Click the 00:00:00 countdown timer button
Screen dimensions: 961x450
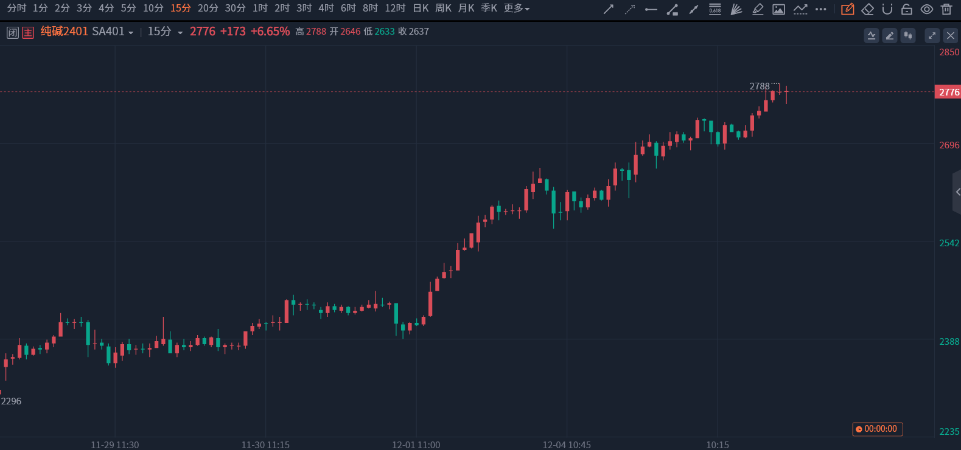877,429
